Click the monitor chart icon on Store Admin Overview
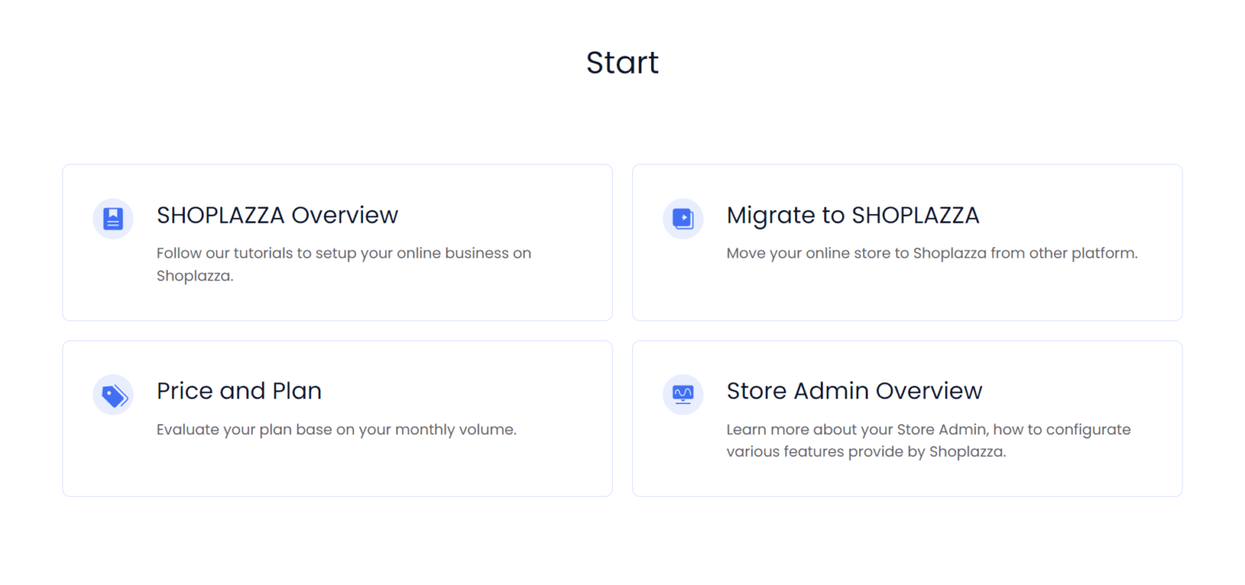Image resolution: width=1245 pixels, height=585 pixels. point(682,395)
